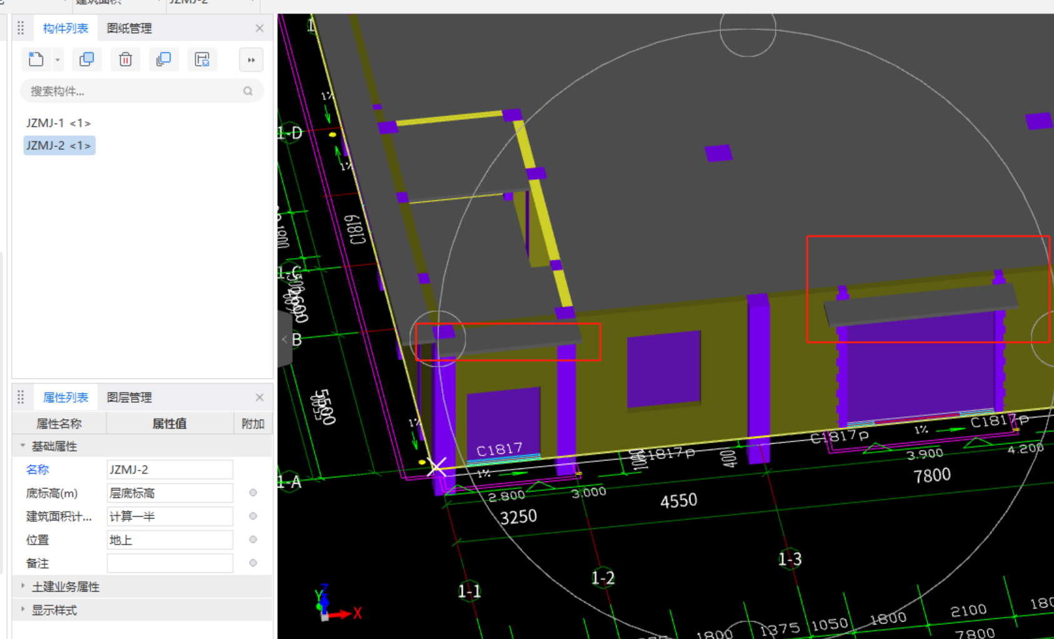1054x639 pixels.
Task: Expand the 土建业务属性 group
Action: click(23, 587)
